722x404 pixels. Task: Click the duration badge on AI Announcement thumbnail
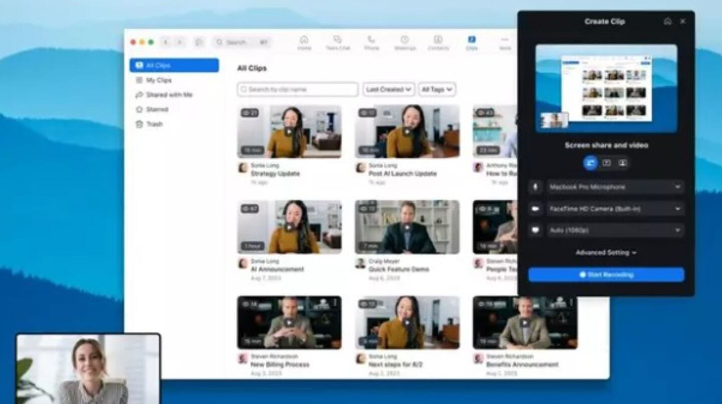tap(252, 246)
